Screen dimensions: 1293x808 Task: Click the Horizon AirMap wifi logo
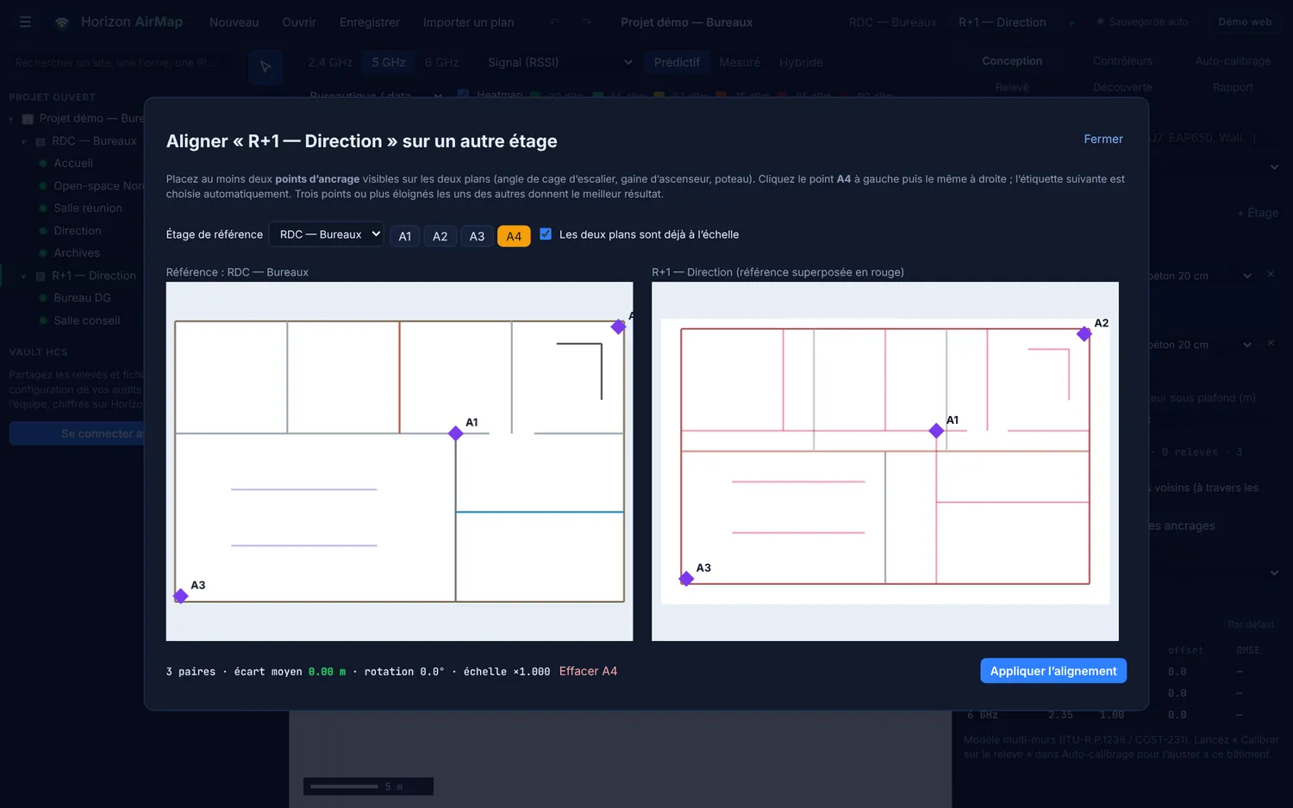pyautogui.click(x=61, y=22)
